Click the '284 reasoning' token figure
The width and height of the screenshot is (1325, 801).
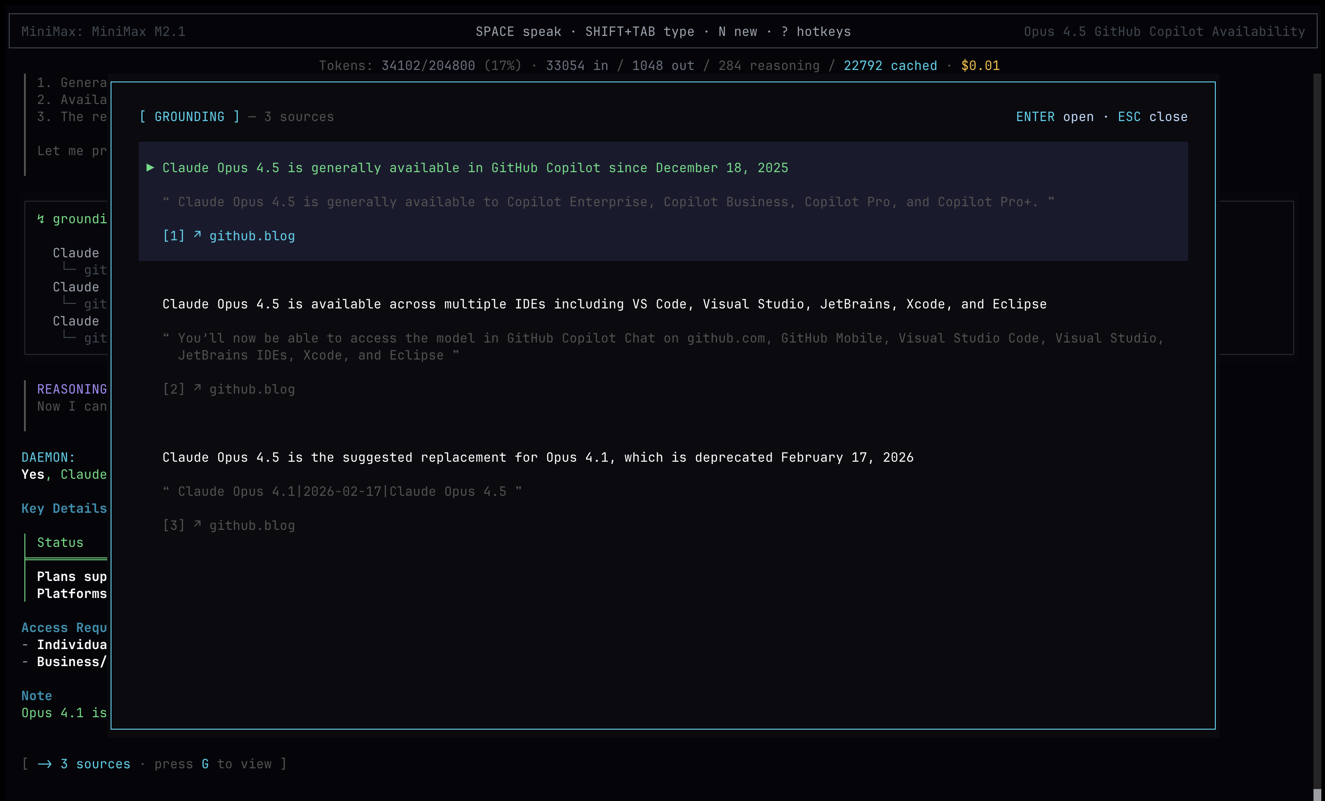coord(769,65)
